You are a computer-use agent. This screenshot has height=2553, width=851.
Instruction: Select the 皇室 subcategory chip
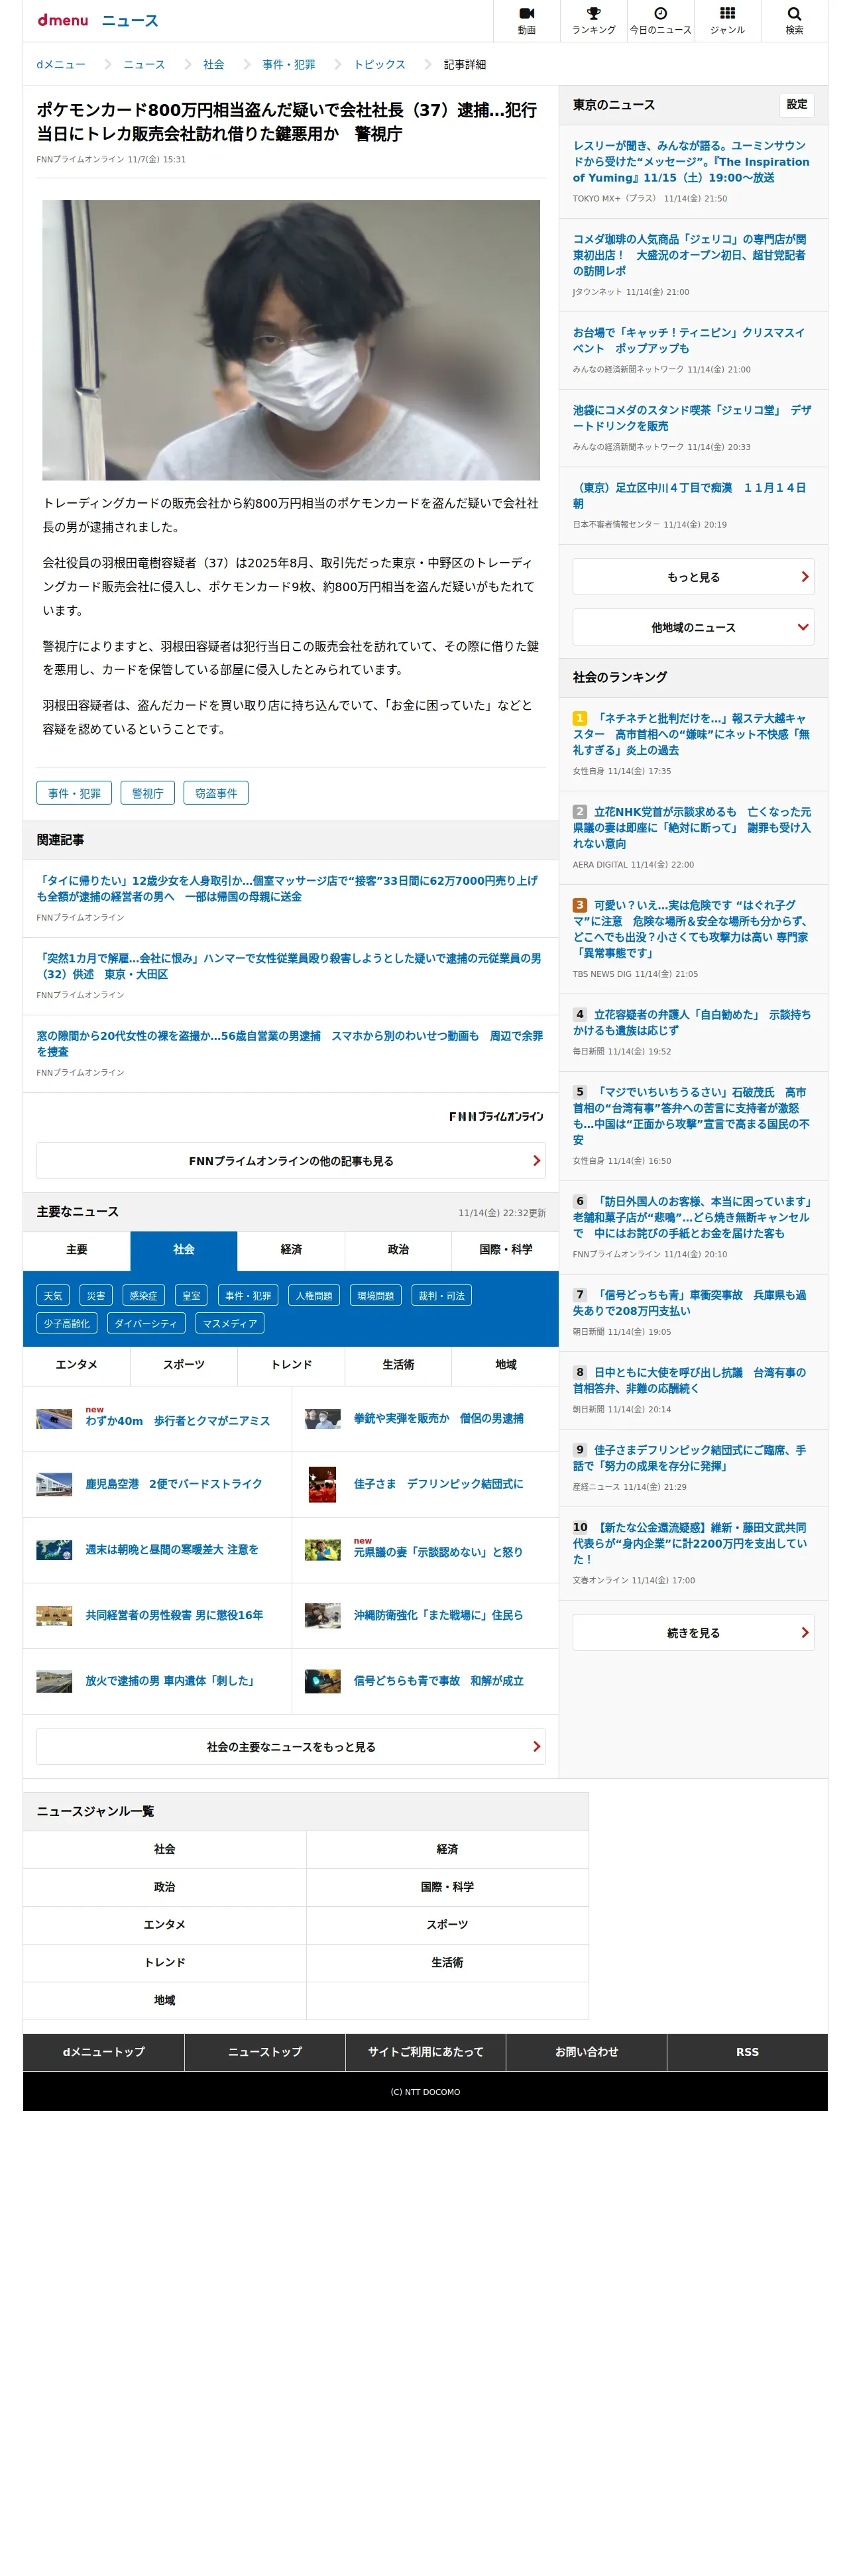191,1295
